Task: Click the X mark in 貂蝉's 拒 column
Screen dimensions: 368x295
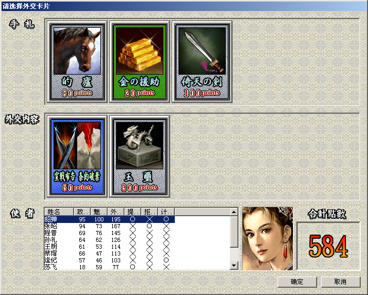Action: tap(149, 219)
